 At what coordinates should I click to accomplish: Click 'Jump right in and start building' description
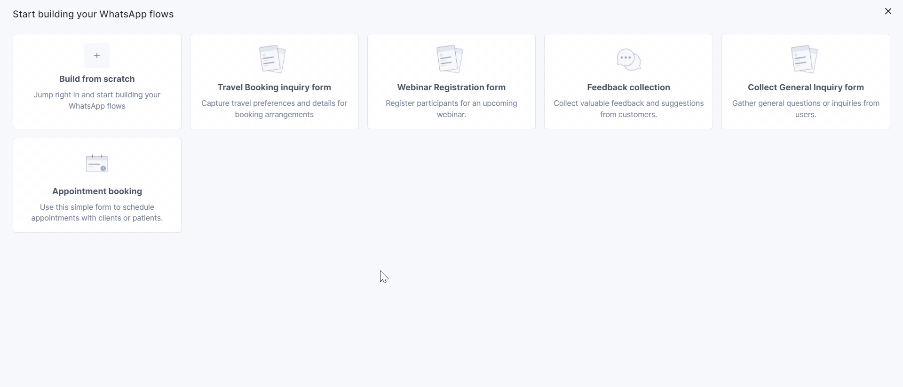(97, 101)
